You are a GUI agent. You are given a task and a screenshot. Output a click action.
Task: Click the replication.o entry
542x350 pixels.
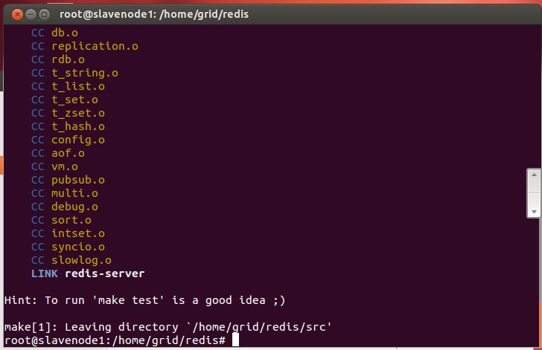tap(95, 46)
